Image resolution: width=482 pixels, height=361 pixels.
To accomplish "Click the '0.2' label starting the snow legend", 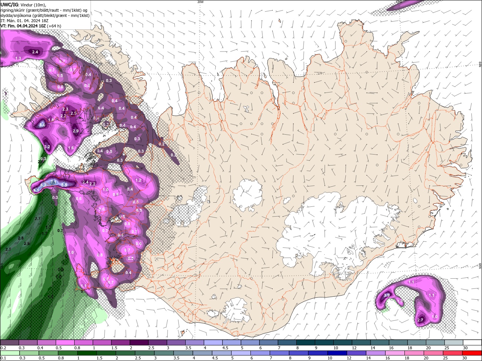I will (x=3, y=348).
